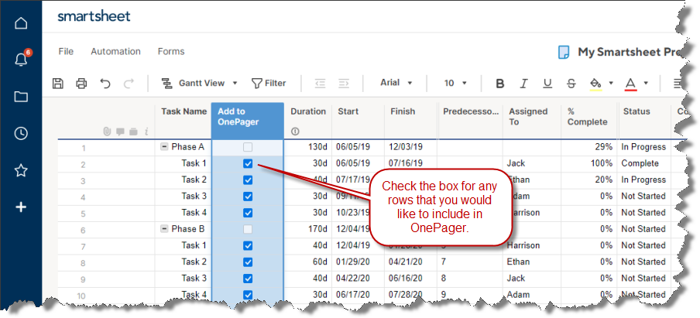This screenshot has height=318, width=700.
Task: Select the Assigned To column header
Action: (x=532, y=121)
